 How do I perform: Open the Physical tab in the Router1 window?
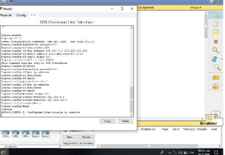tap(6, 15)
